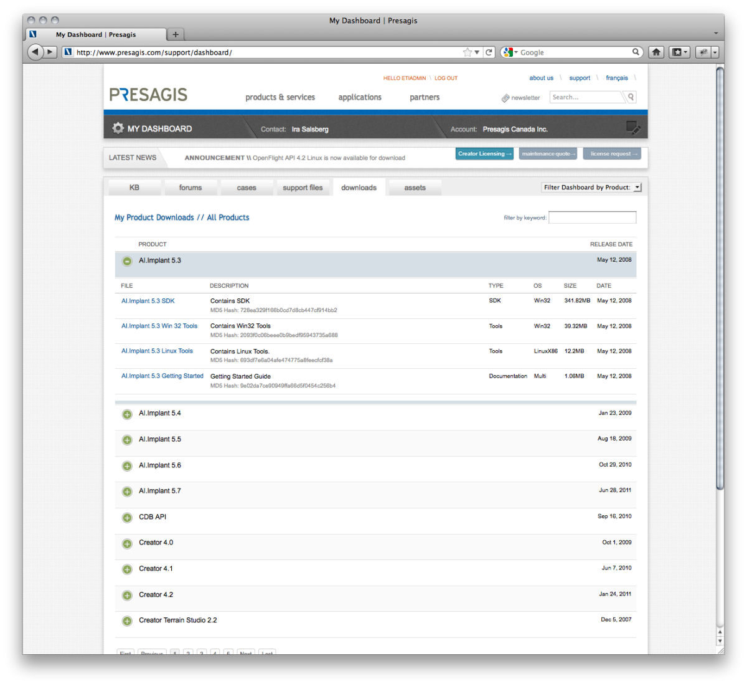The width and height of the screenshot is (747, 681).
Task: Open a new browser tab
Action: pos(176,34)
